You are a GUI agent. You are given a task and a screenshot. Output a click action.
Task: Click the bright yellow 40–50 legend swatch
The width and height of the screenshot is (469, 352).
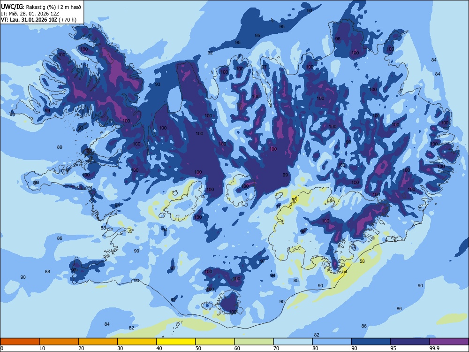(x=176, y=342)
